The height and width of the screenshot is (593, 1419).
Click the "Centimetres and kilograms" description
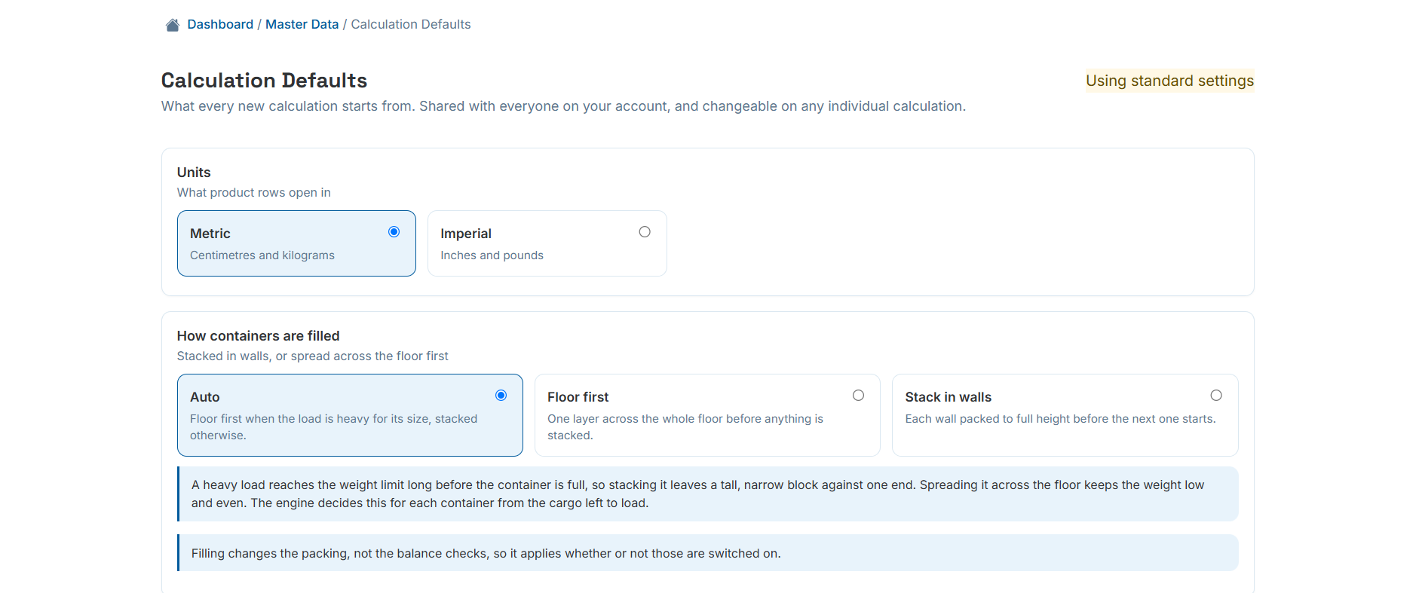tap(262, 255)
